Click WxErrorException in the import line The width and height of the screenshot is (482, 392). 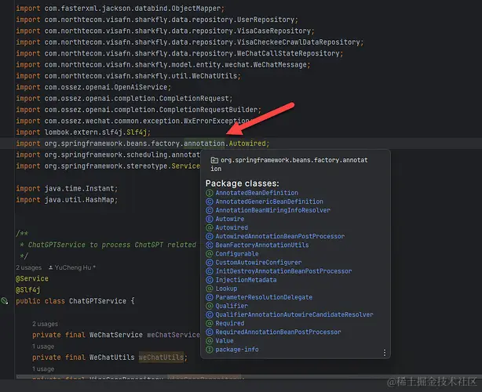click(x=216, y=121)
